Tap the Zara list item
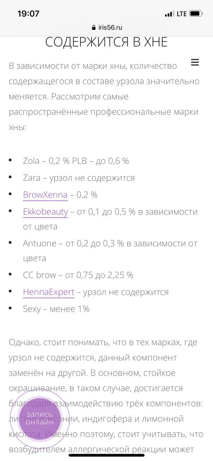The height and width of the screenshot is (461, 213). [79, 178]
